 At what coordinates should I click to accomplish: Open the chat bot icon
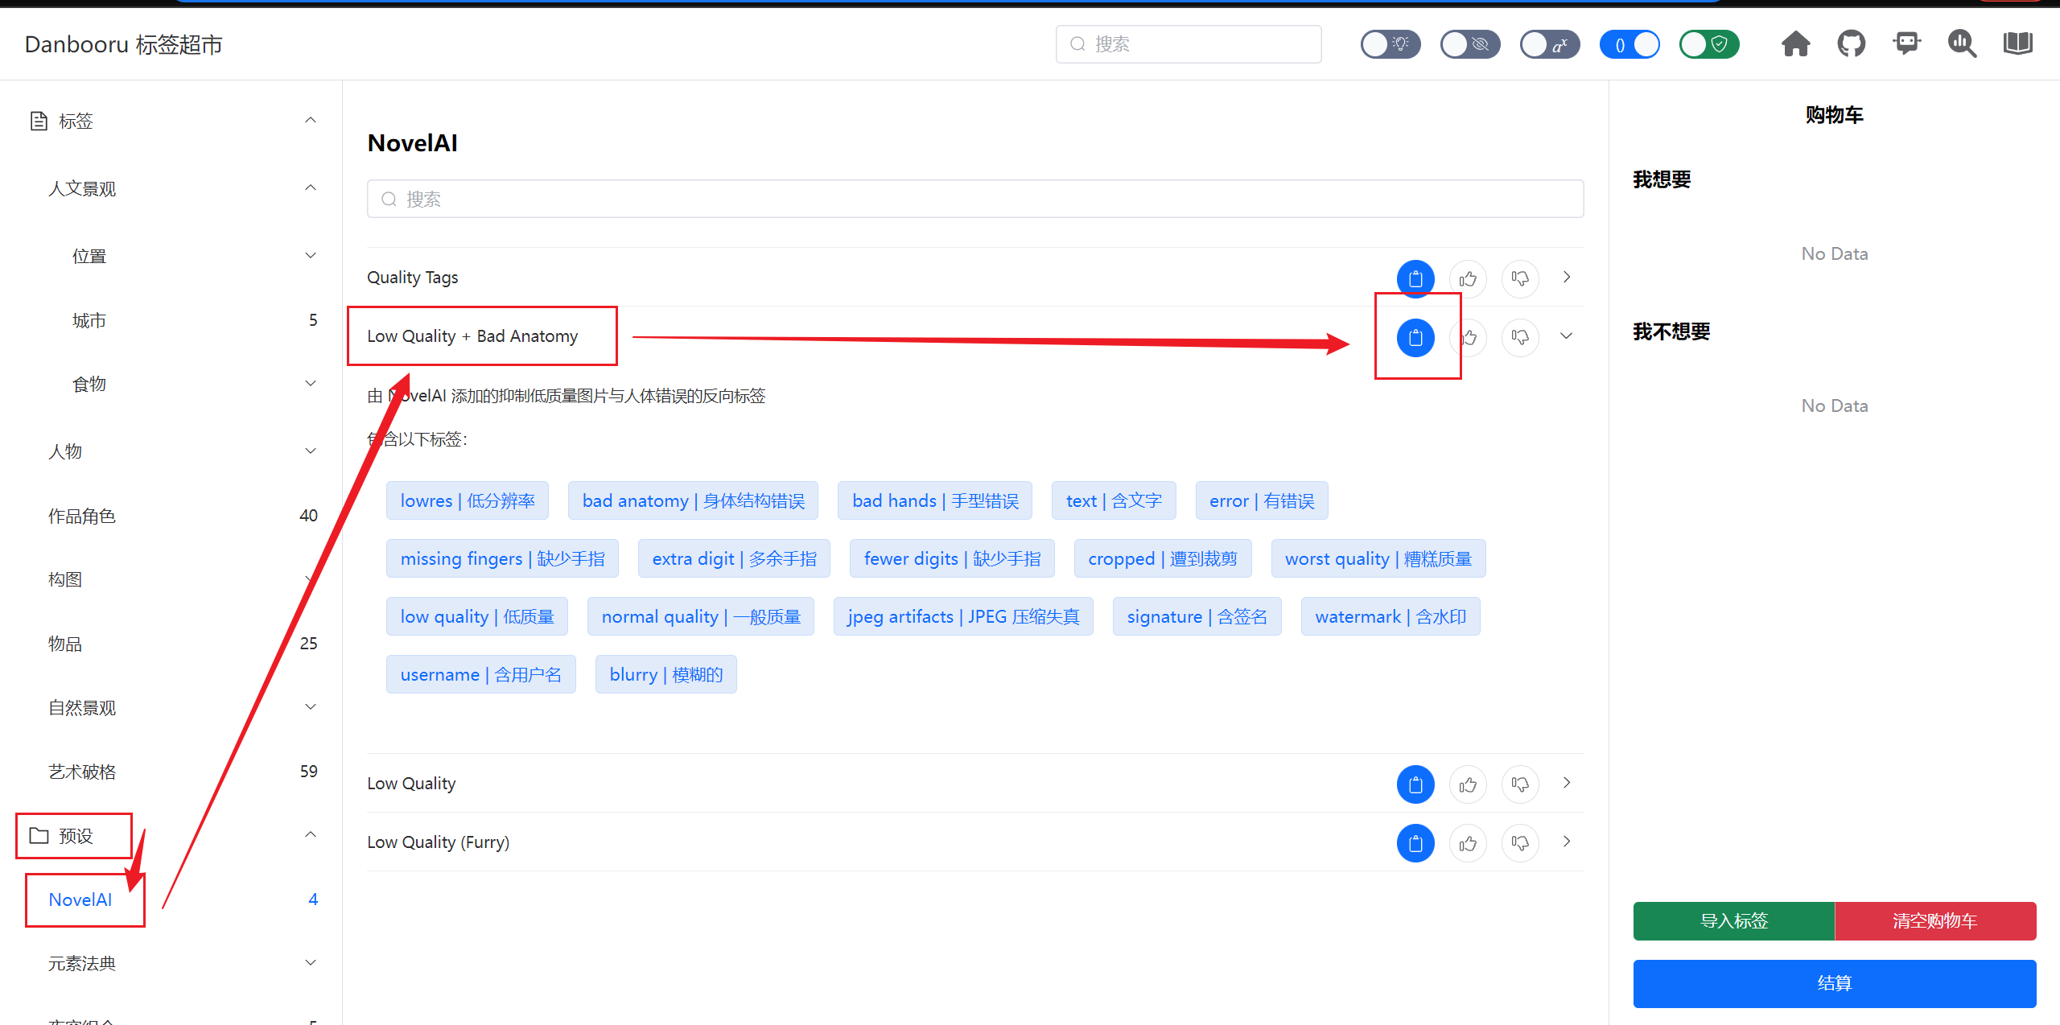click(1906, 43)
